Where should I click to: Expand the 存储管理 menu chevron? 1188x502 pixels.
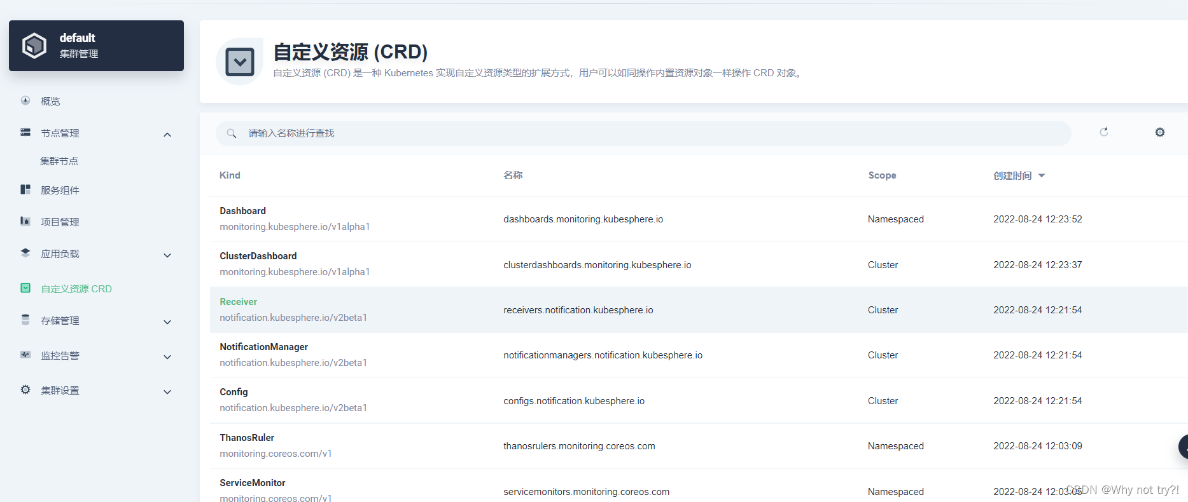coord(167,322)
